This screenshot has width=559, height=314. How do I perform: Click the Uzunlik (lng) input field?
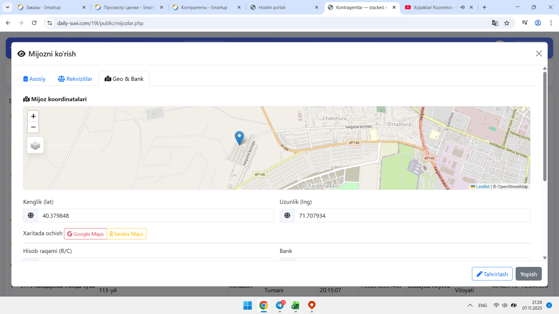[412, 215]
